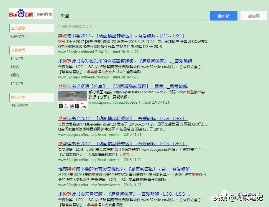Switch to 标题搜索 mode

[x=18, y=36]
